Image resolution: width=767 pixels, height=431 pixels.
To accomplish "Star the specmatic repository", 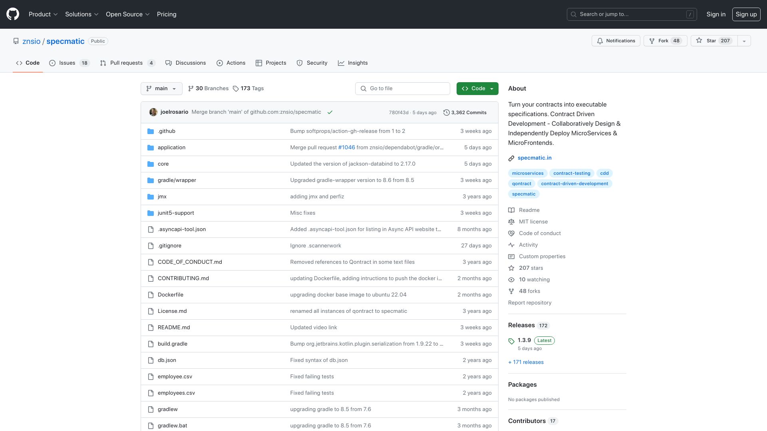I will (714, 41).
